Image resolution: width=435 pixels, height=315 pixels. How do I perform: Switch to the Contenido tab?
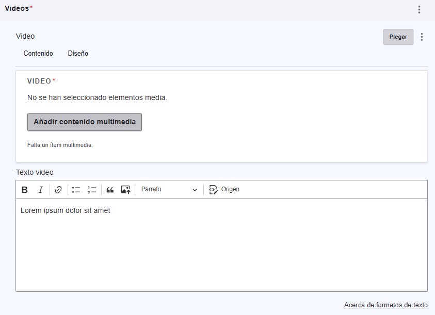(x=38, y=53)
